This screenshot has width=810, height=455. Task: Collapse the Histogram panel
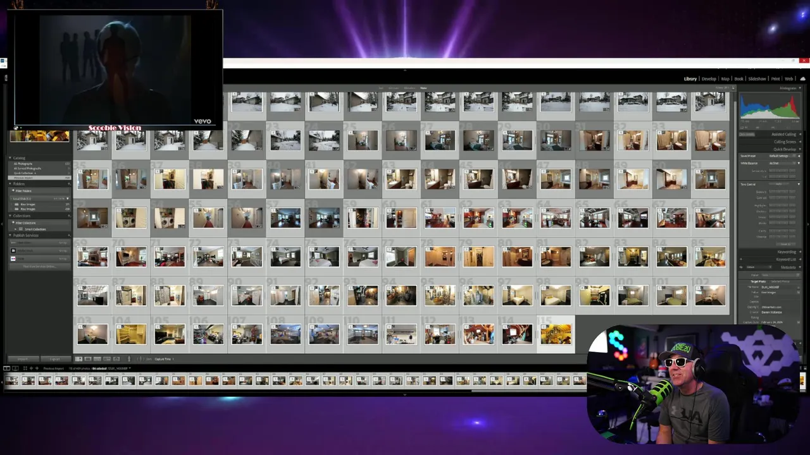(800, 88)
